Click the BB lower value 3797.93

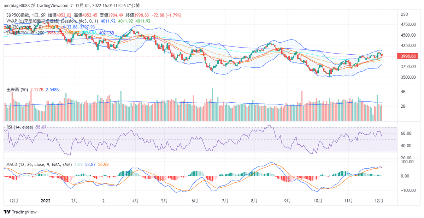[87, 27]
